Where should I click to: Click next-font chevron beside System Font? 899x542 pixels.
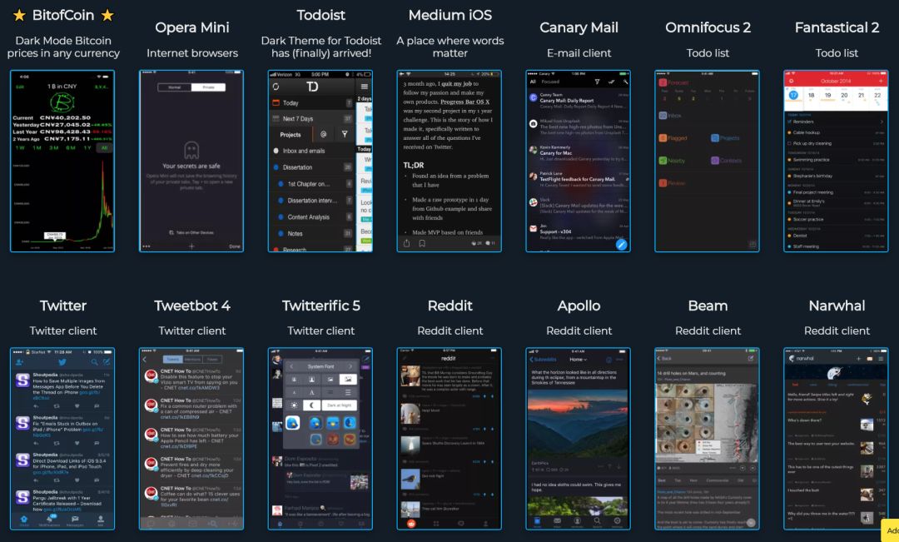pyautogui.click(x=350, y=366)
